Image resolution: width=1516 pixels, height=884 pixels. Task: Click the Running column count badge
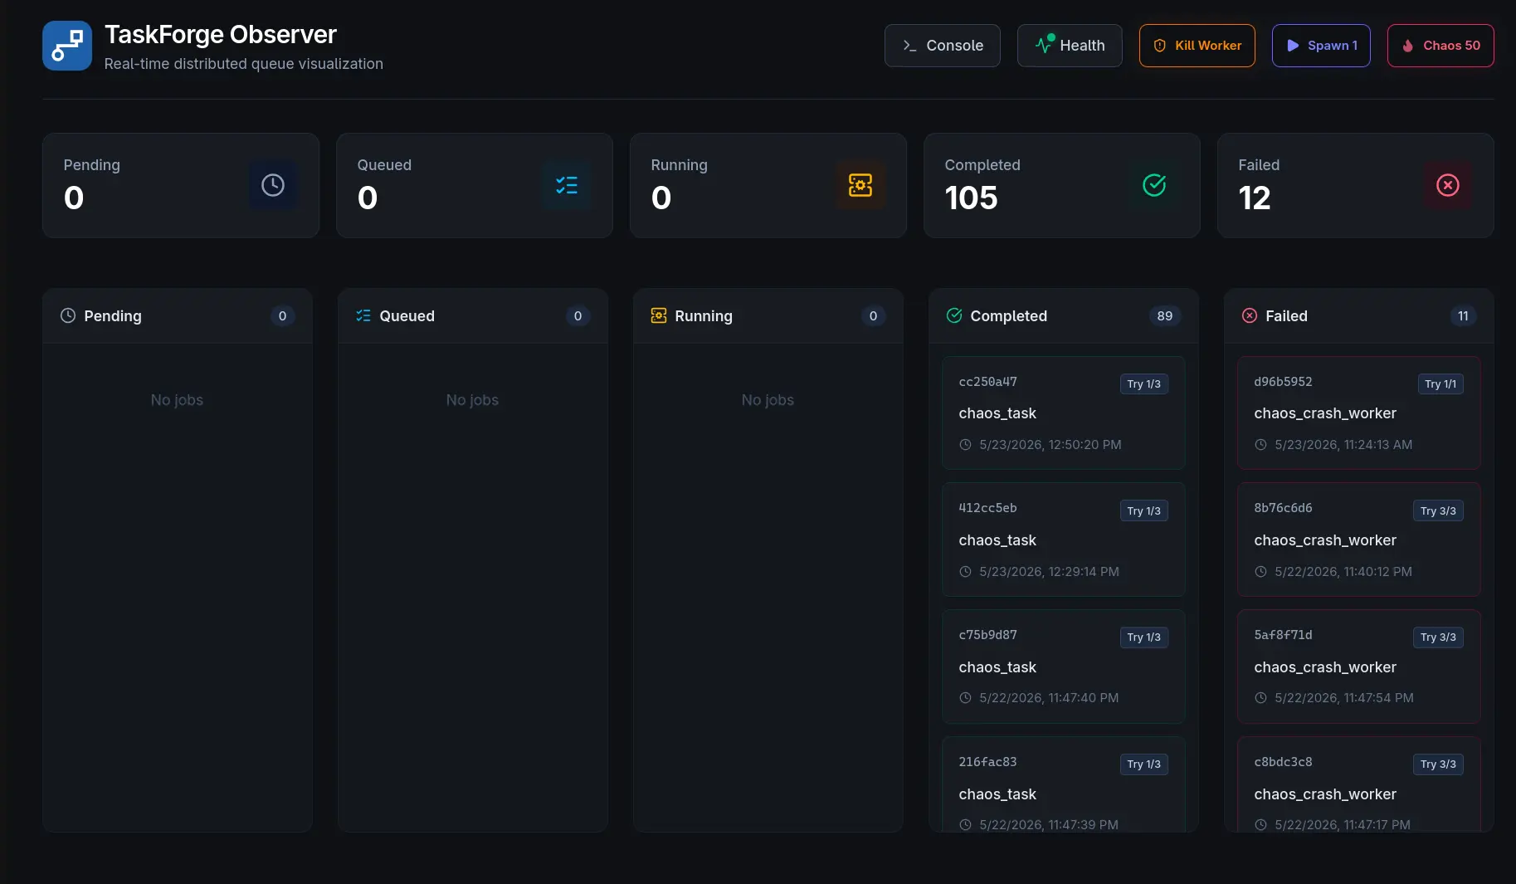click(873, 316)
